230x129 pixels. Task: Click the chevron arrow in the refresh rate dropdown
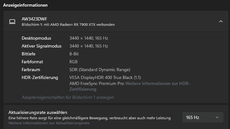217,117
